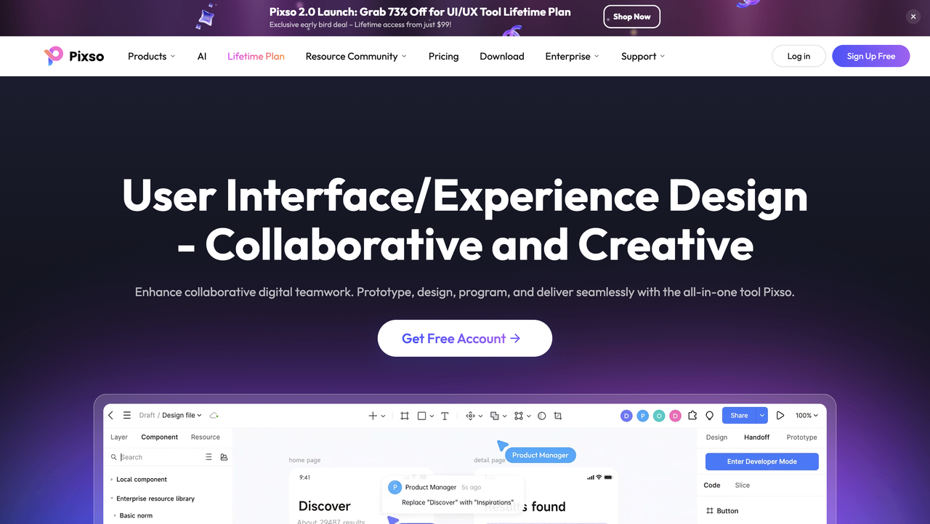Open the Resource Community dropdown
Image resolution: width=930 pixels, height=524 pixels.
click(356, 56)
